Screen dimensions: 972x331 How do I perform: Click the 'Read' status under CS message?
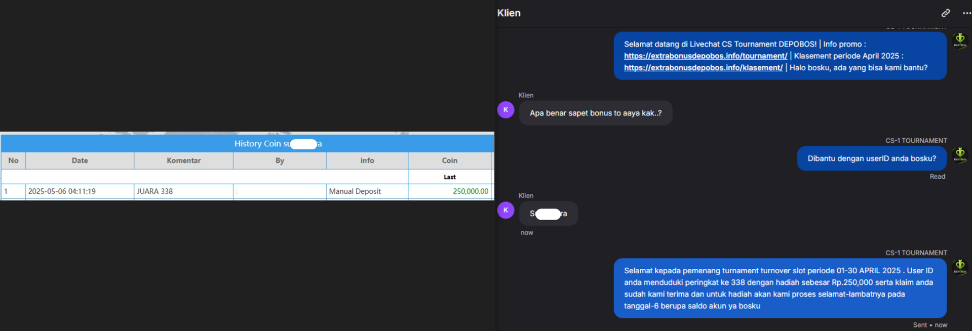937,177
